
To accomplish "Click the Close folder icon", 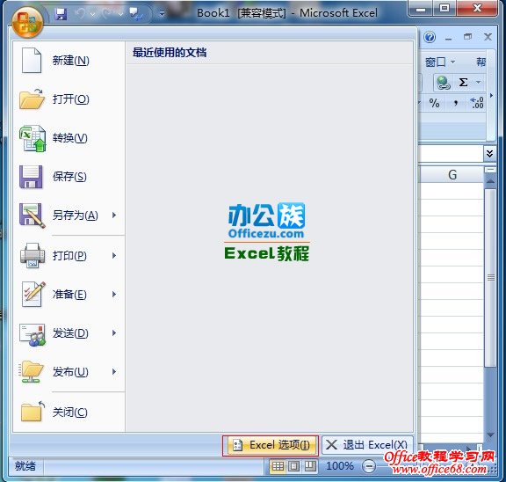I will pyautogui.click(x=33, y=412).
